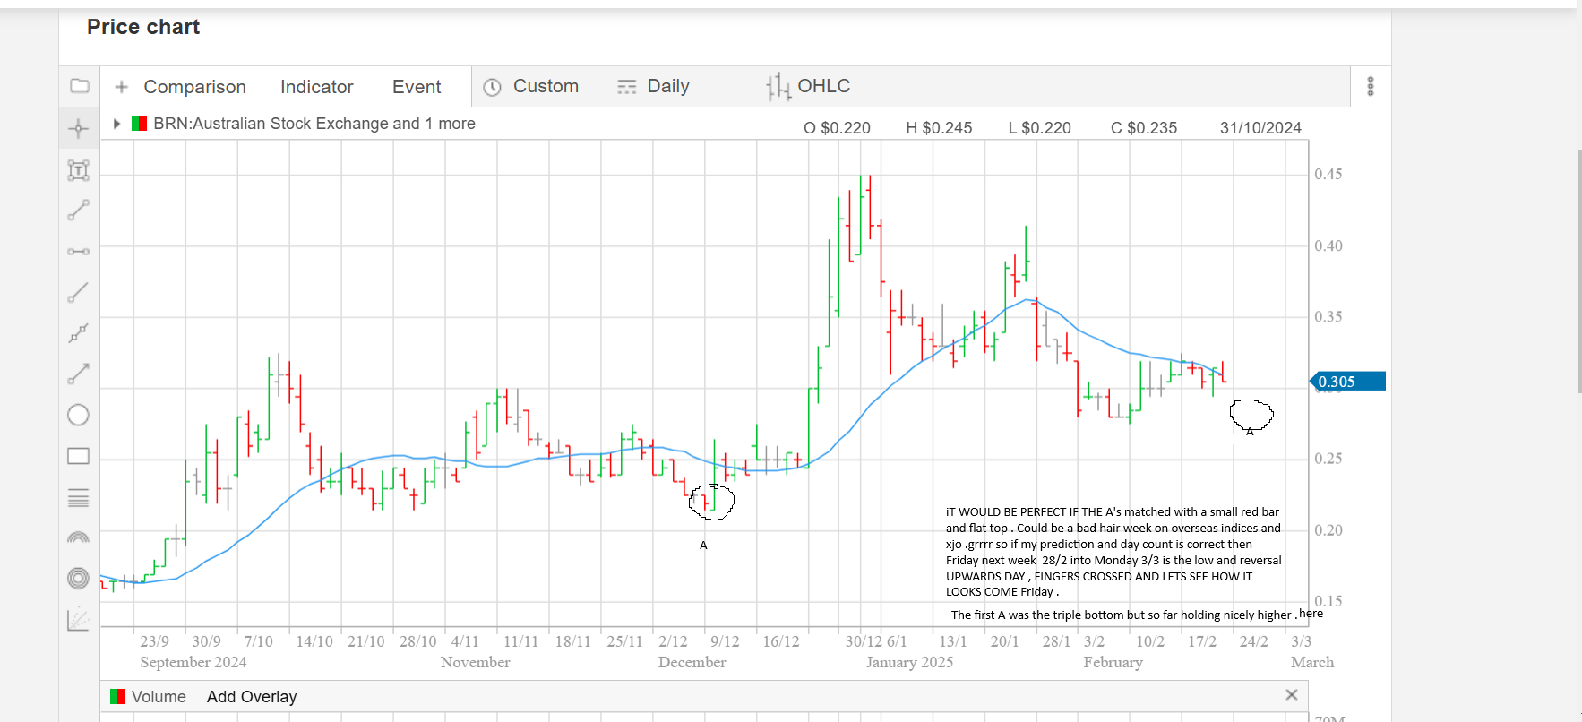Viewport: 1582px width, 722px height.
Task: Select the Fibonacci retracement lines tool
Action: [x=79, y=499]
